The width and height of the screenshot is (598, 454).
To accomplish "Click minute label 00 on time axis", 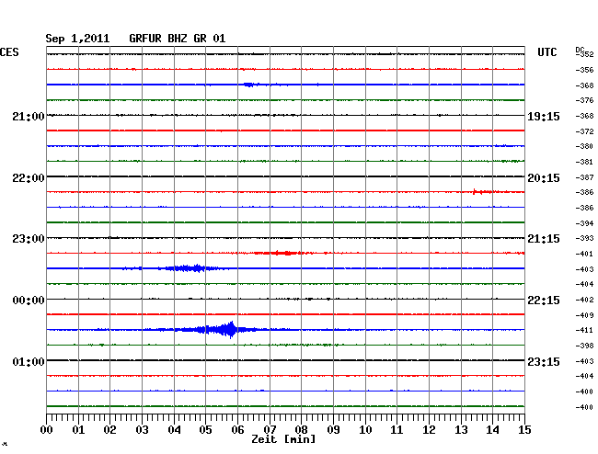I will (x=47, y=429).
